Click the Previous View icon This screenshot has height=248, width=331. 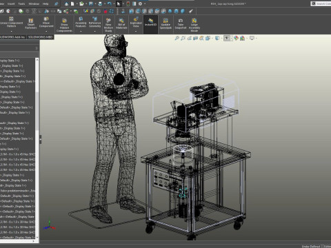(x=189, y=38)
